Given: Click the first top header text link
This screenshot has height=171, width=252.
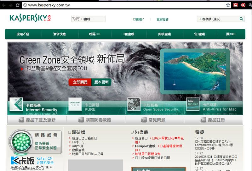Looking at the screenshot, I should click(x=138, y=19).
